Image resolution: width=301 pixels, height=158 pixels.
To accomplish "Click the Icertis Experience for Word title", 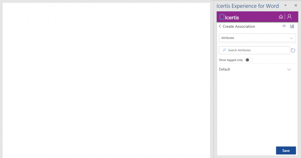I will [x=248, y=6].
